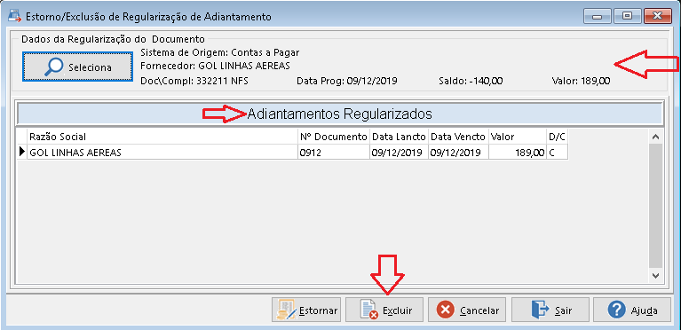Click the Estornar button
This screenshot has width=681, height=330.
click(x=306, y=310)
